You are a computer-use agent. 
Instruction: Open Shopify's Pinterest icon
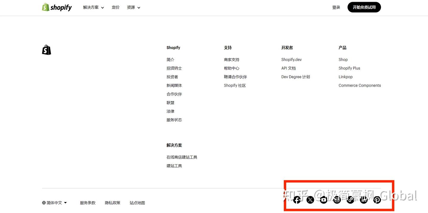click(377, 200)
